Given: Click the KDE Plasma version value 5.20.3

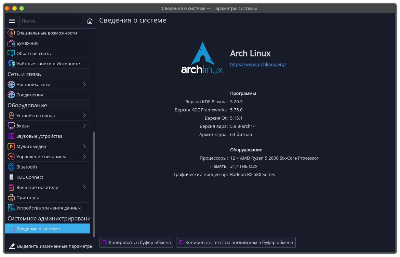Looking at the screenshot, I should point(236,102).
